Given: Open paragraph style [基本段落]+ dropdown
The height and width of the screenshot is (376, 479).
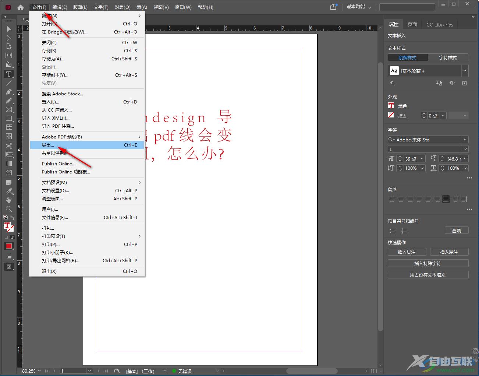Looking at the screenshot, I should [465, 71].
